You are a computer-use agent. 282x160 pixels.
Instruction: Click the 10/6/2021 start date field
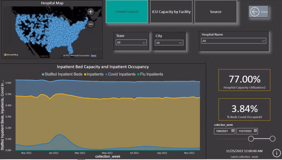[223, 131]
